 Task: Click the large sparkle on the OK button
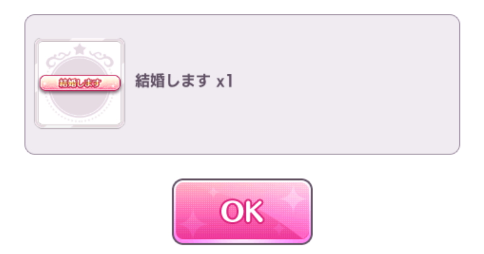pyautogui.click(x=292, y=199)
